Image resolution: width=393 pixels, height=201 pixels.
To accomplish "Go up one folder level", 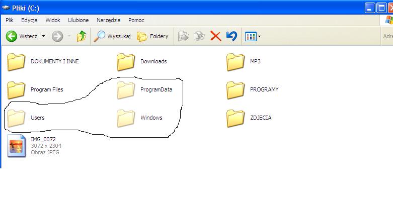I will [82, 36].
